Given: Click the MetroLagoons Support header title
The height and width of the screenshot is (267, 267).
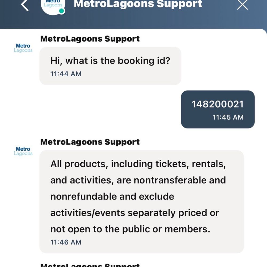Looking at the screenshot, I should click(x=138, y=4).
